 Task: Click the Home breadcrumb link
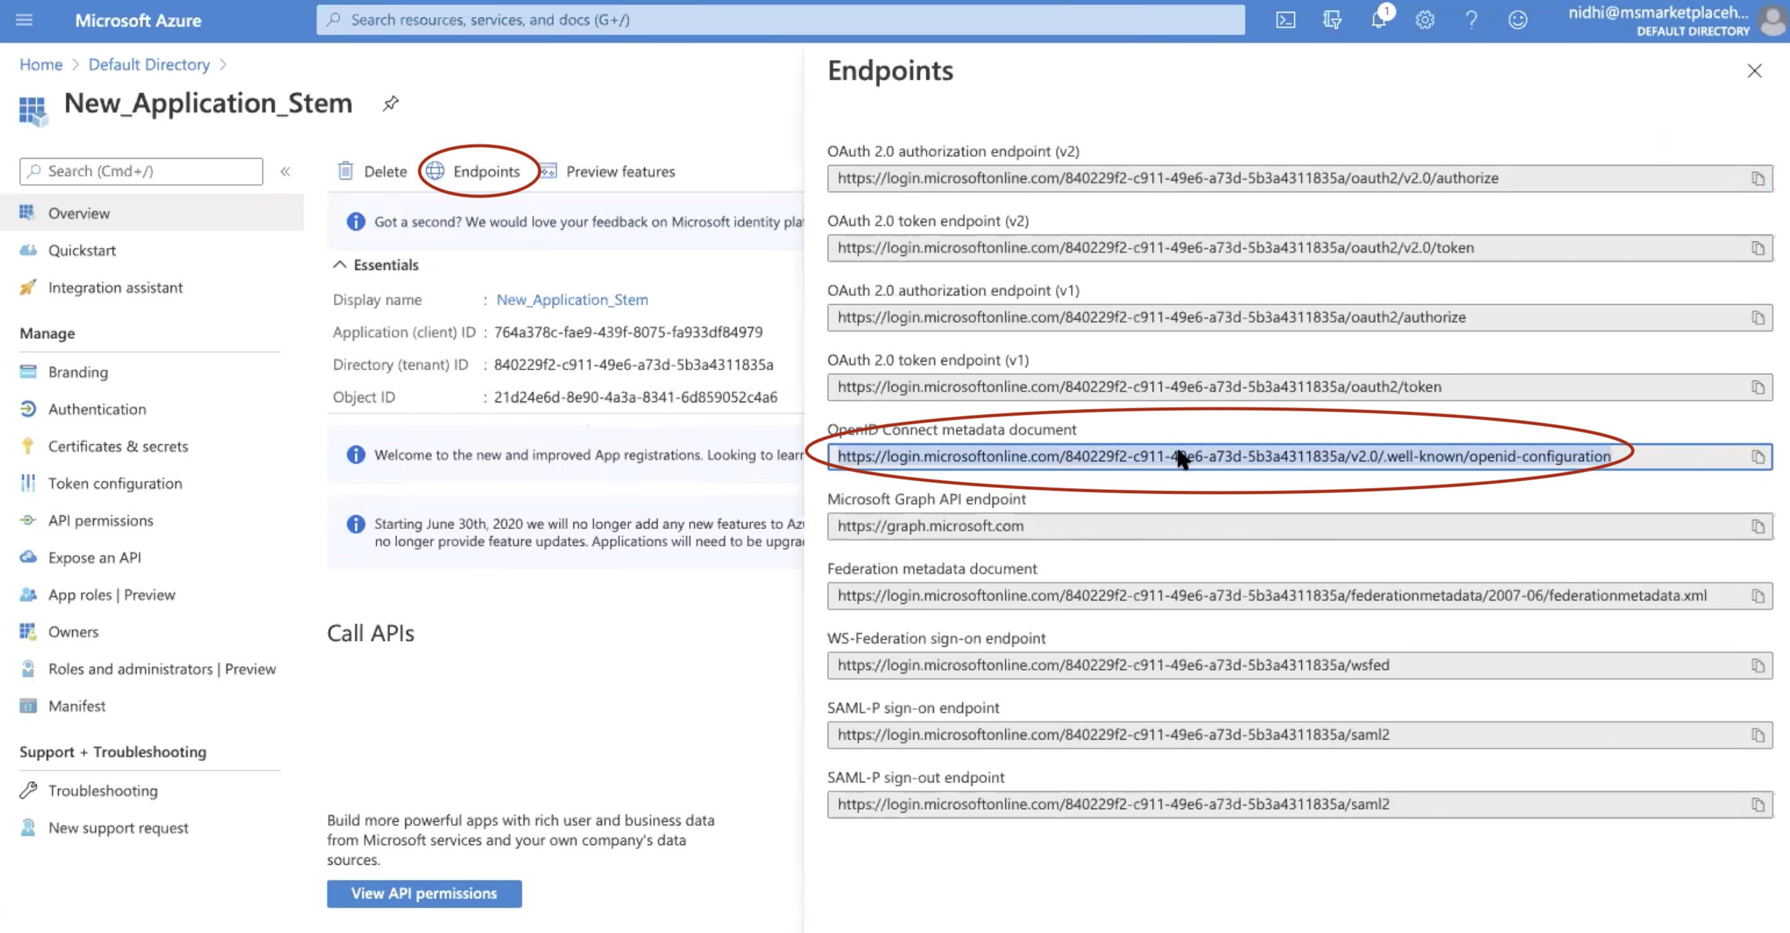coord(41,64)
